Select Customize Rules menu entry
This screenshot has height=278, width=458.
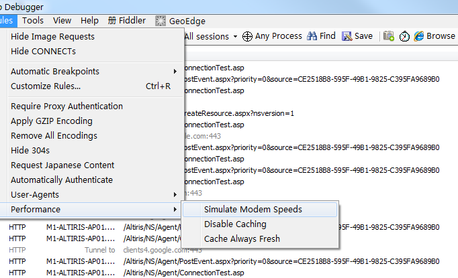[x=46, y=86]
